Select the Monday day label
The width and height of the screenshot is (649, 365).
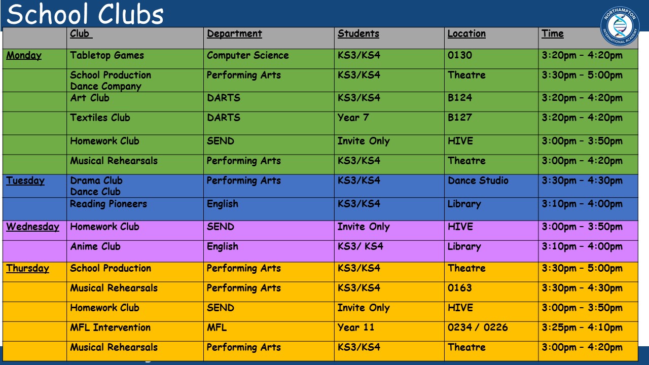tap(24, 56)
